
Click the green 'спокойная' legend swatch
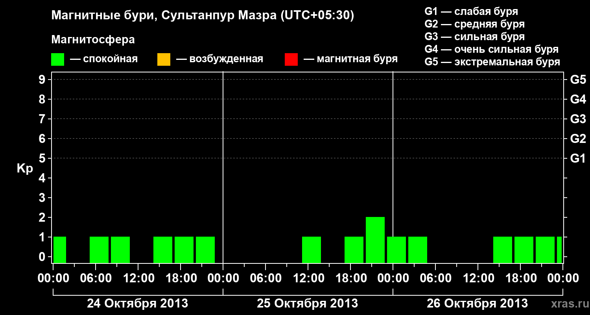[x=58, y=59]
